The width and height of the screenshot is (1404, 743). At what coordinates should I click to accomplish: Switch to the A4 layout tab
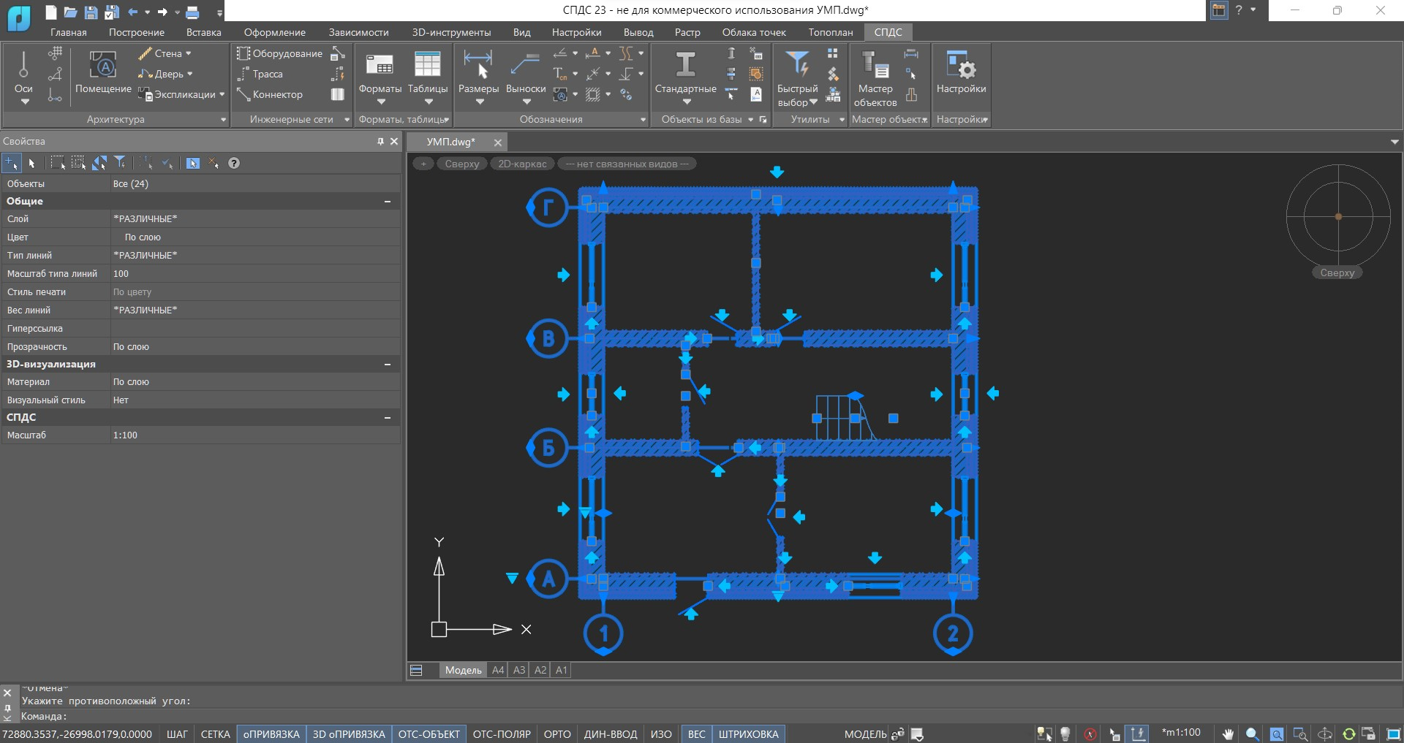click(498, 670)
